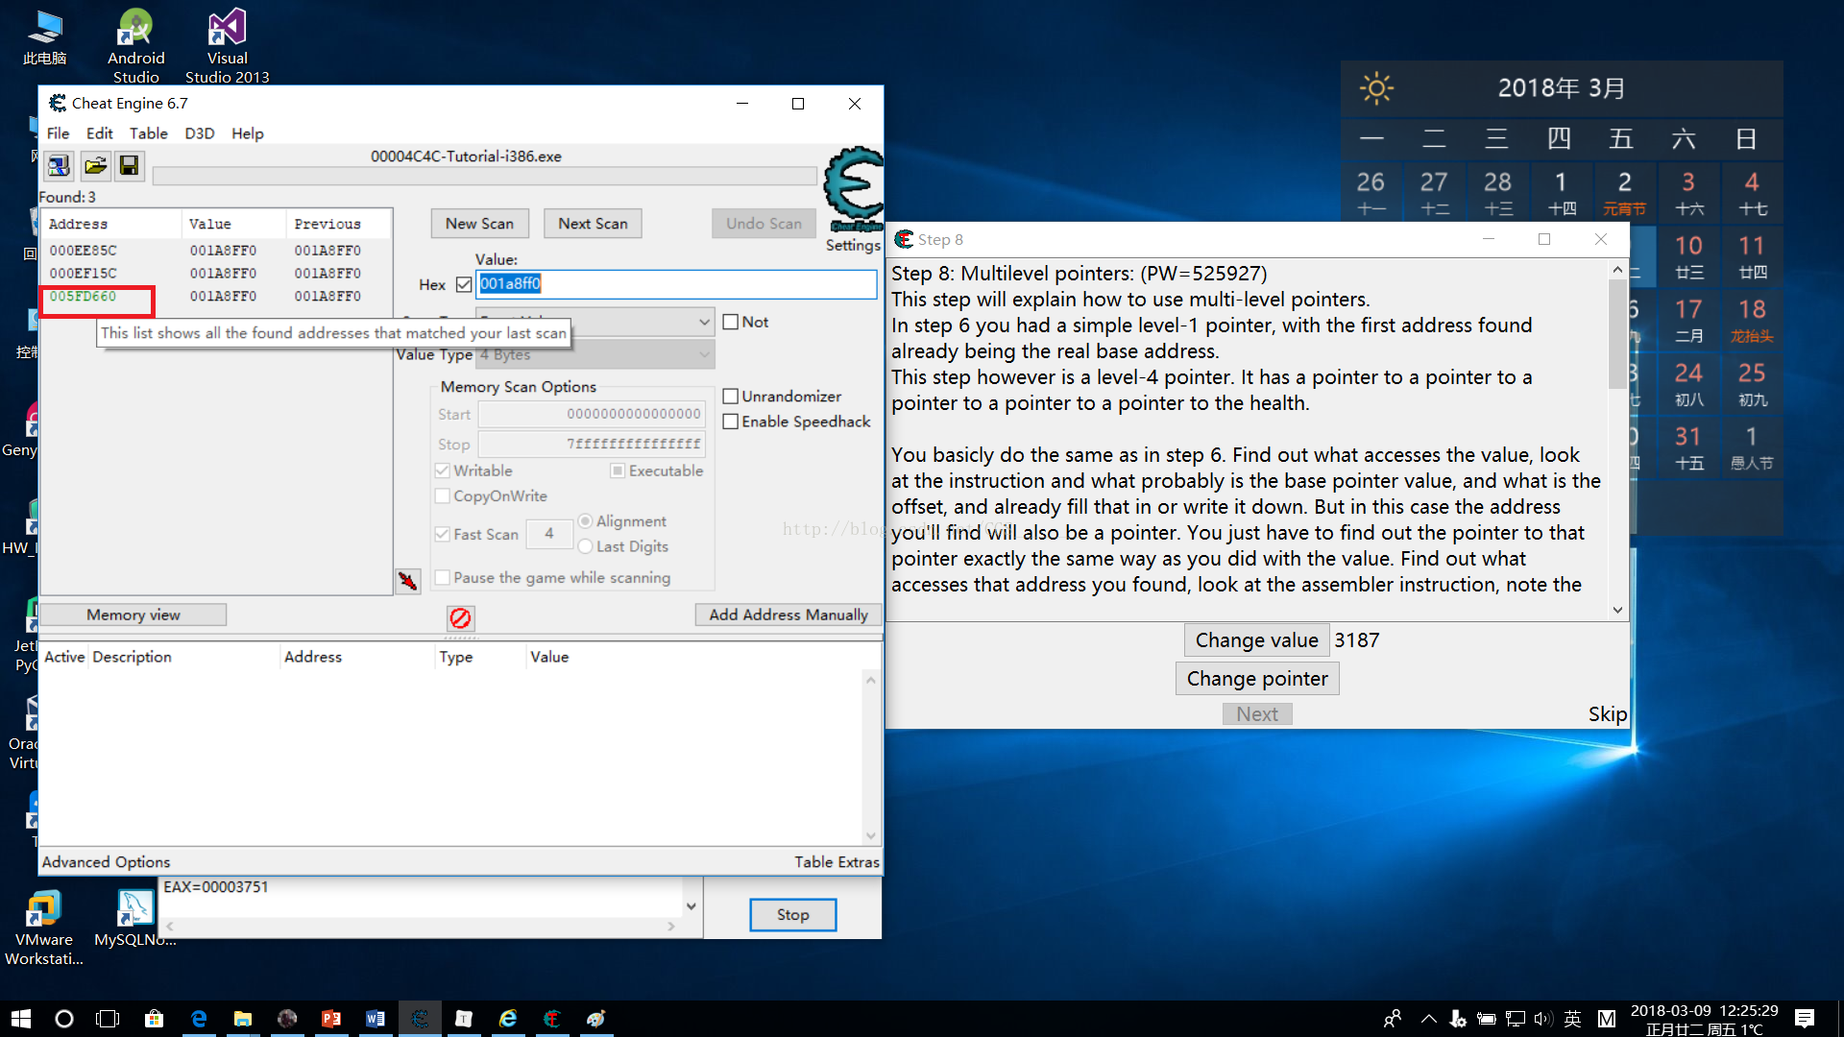
Task: Show hidden system tray icons
Action: (1429, 1019)
